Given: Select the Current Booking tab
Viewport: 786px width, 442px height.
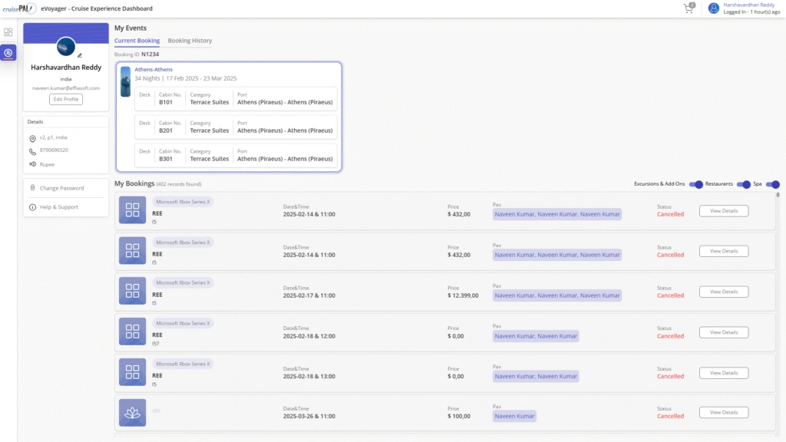Looking at the screenshot, I should (137, 41).
